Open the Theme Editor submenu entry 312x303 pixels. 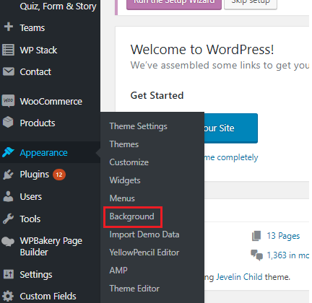(x=134, y=289)
